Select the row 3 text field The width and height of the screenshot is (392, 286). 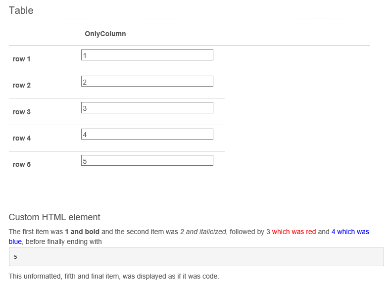click(147, 107)
